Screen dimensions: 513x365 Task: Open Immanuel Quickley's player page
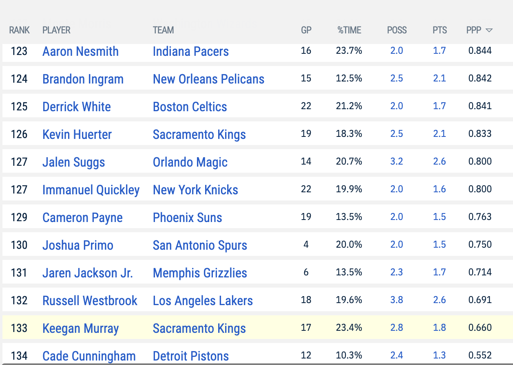(91, 190)
